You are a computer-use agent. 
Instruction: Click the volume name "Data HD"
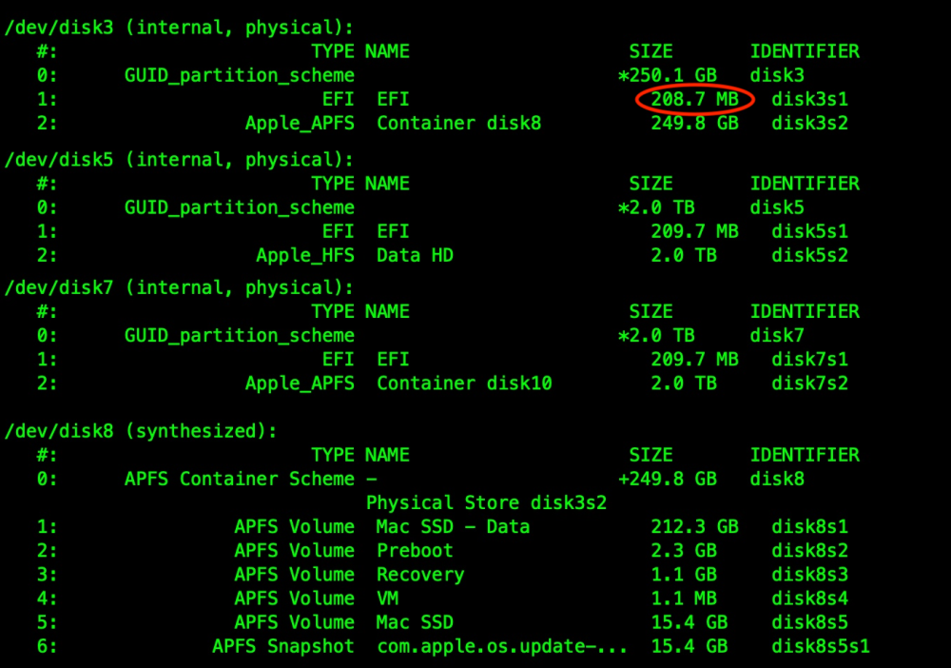point(415,255)
